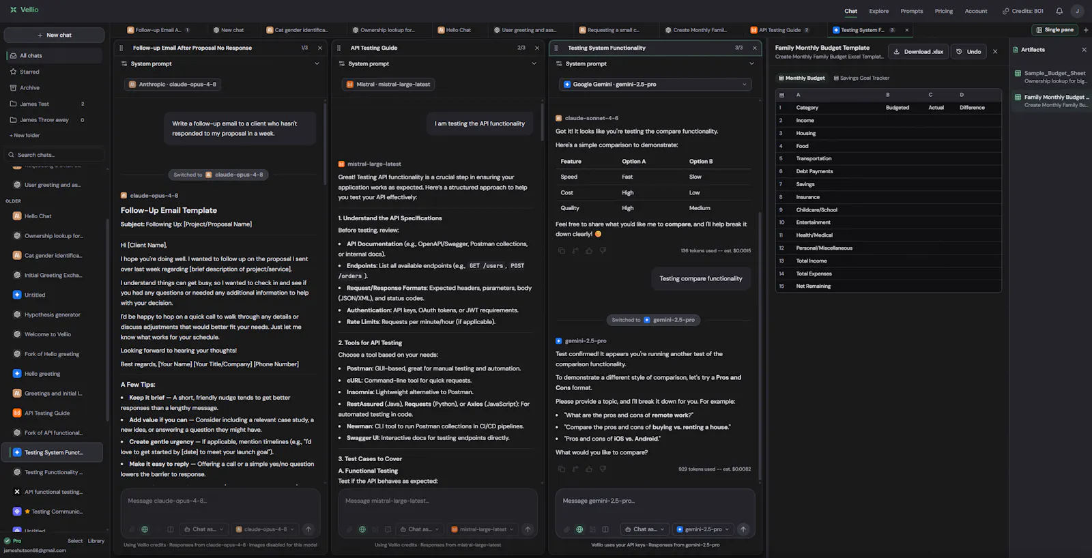1092x558 pixels.
Task: Go to the Explore menu
Action: 879,11
